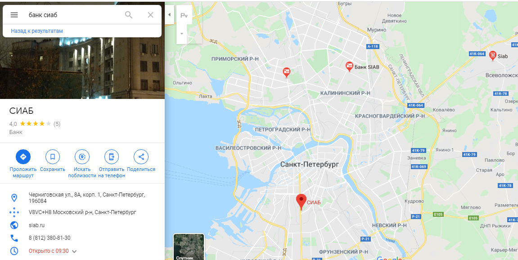Click the Назад к результатам link

(x=36, y=31)
